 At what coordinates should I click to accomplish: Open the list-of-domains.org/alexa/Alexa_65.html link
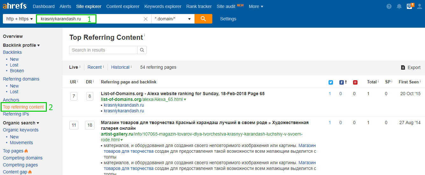(142, 99)
